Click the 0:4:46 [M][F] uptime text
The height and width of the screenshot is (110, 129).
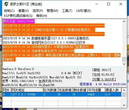(x=72, y=73)
